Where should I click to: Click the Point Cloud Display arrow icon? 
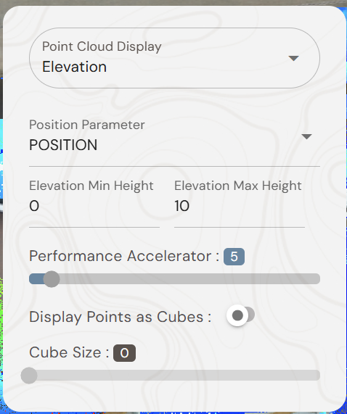293,58
